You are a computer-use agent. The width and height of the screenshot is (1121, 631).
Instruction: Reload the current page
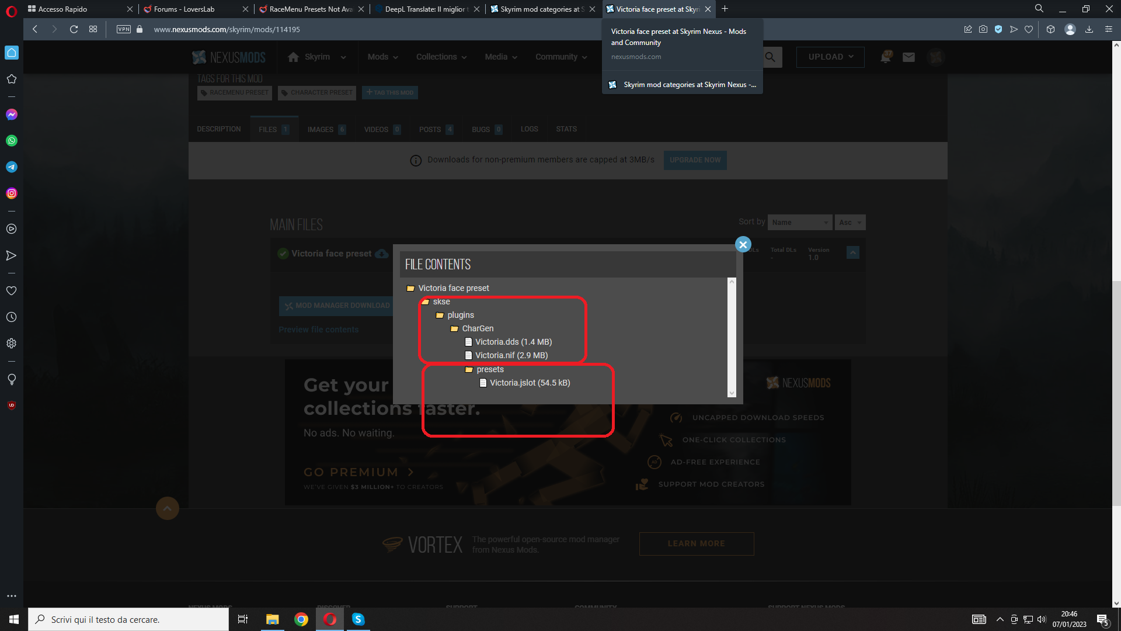click(74, 29)
